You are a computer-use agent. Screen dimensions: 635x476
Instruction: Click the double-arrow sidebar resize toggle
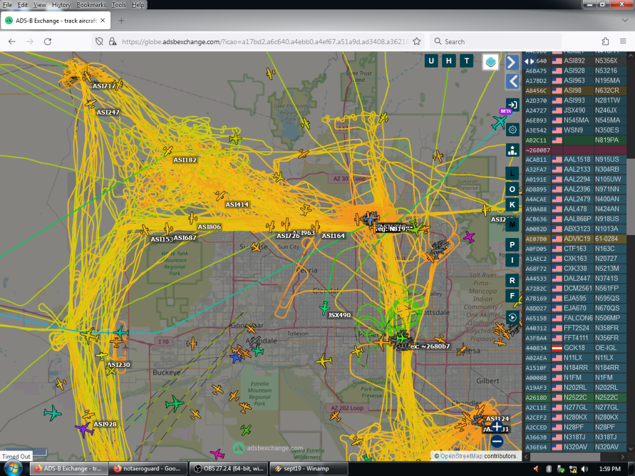pyautogui.click(x=530, y=61)
